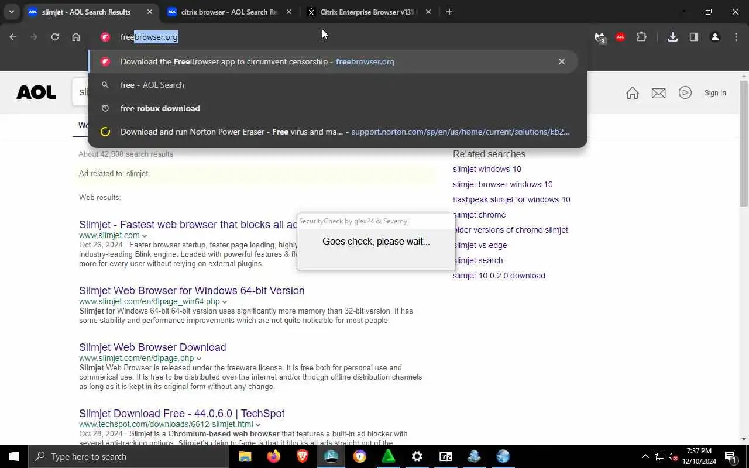The width and height of the screenshot is (749, 468).
Task: Select the 'free robux download' history suggestion
Action: tap(337, 108)
